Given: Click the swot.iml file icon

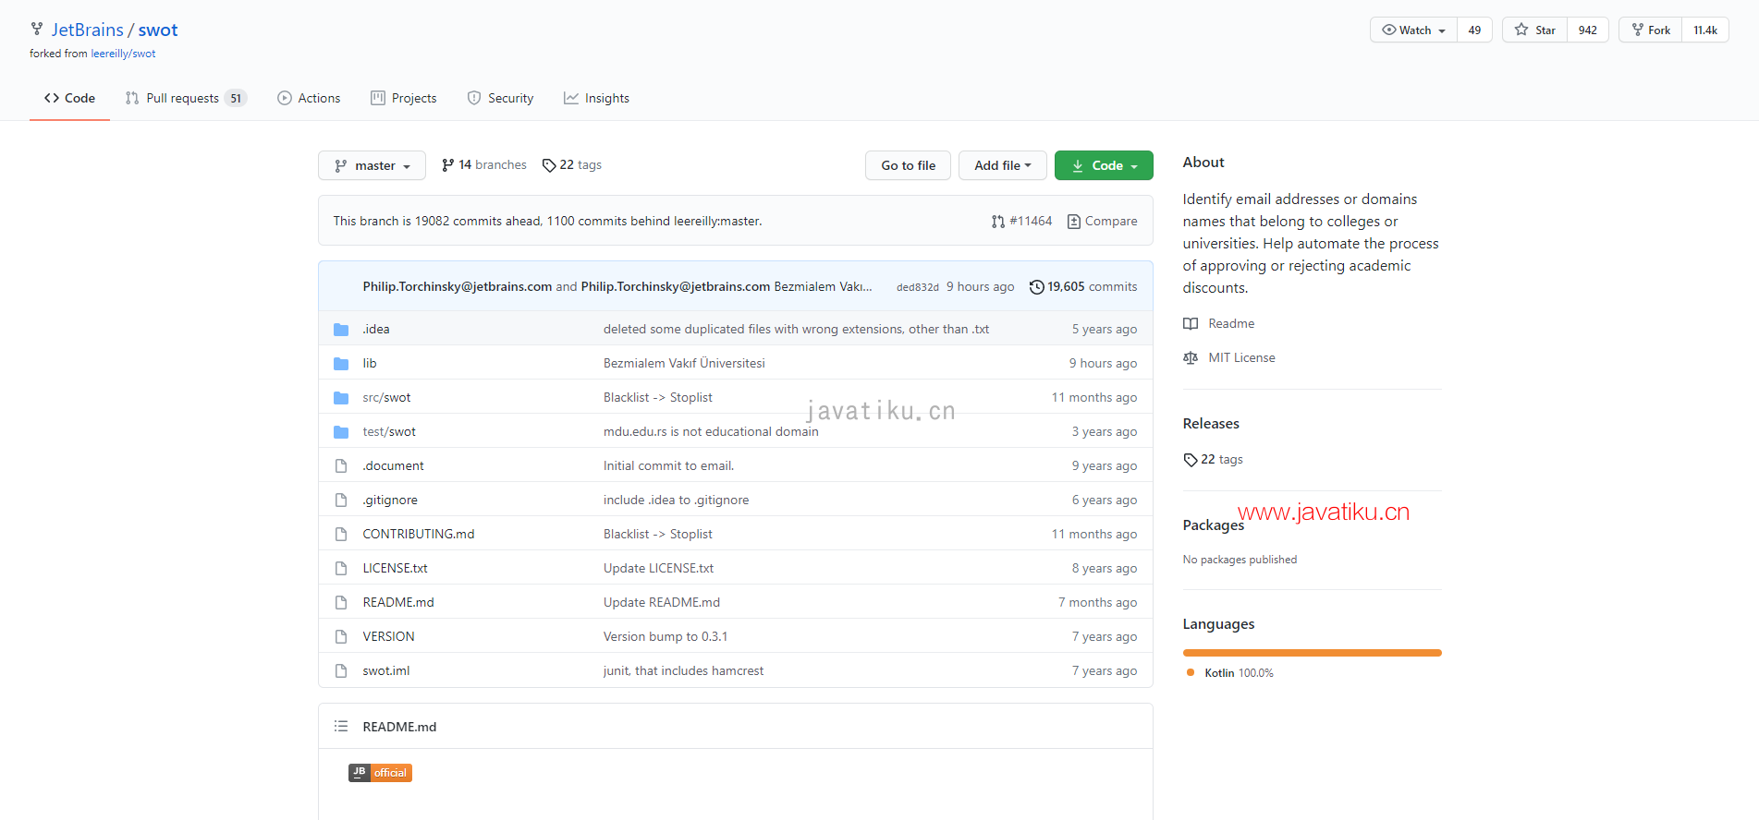Looking at the screenshot, I should click(341, 671).
